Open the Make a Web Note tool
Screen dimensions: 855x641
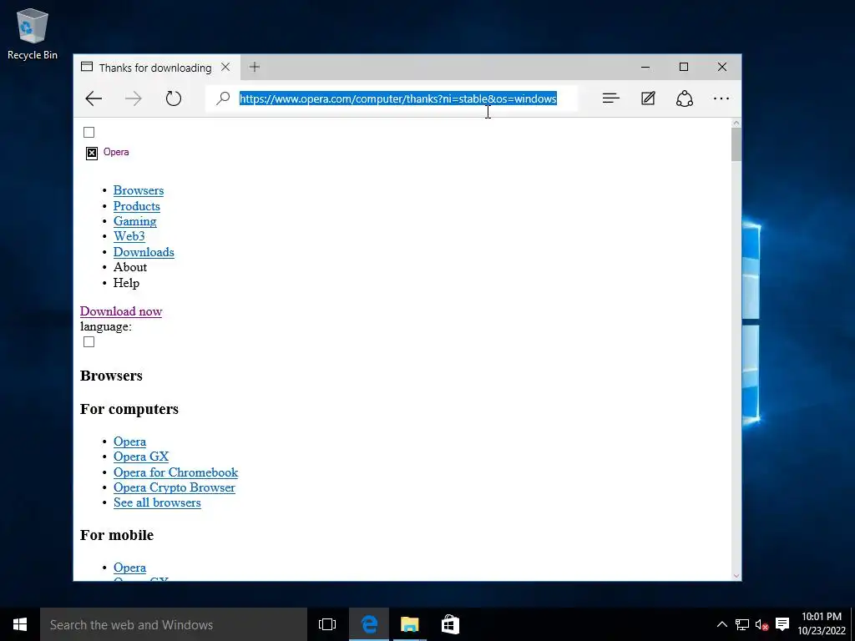click(648, 98)
